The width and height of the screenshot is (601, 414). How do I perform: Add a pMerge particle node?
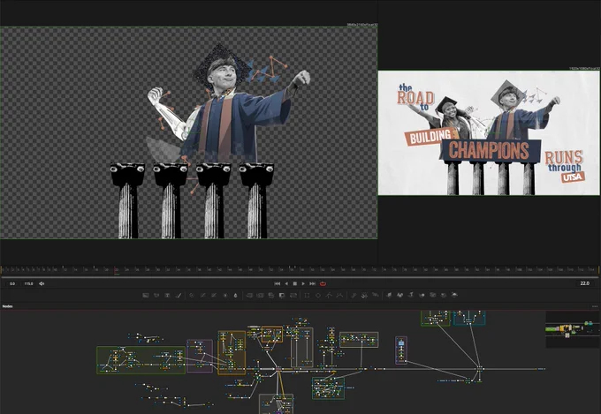click(x=364, y=296)
